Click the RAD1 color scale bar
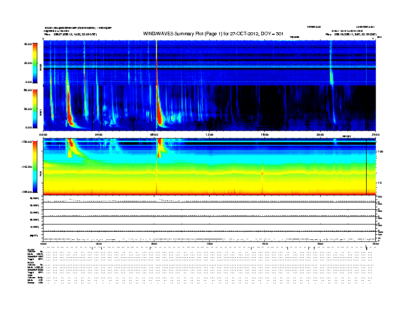This screenshot has height=313, width=405. point(35,108)
